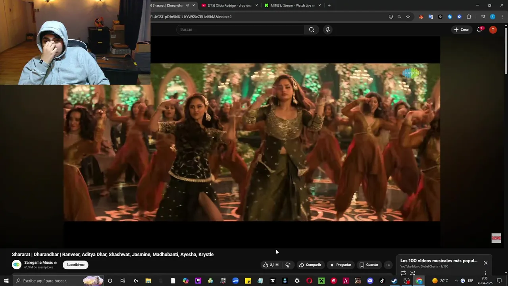Bookmark this page with the star
The height and width of the screenshot is (286, 508).
(x=408, y=17)
